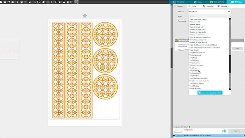Click the Undo arrow icon
Viewport: 245px width, 138px height.
pyautogui.click(x=30, y=2)
